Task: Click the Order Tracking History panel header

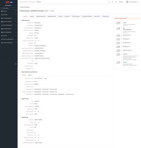Action: click(x=127, y=18)
